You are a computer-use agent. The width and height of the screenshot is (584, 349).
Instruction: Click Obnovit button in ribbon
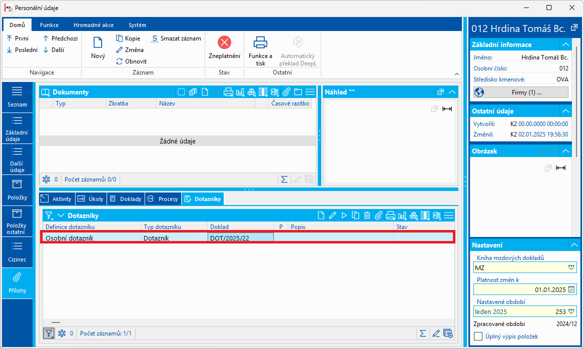(131, 61)
